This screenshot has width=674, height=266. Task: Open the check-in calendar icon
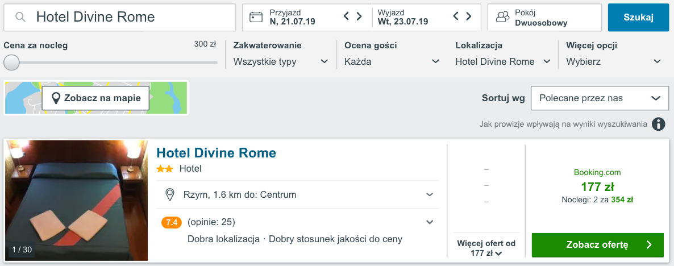256,17
